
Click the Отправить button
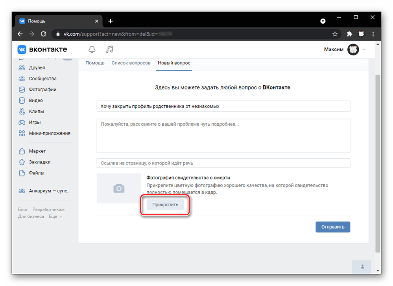pos(332,227)
